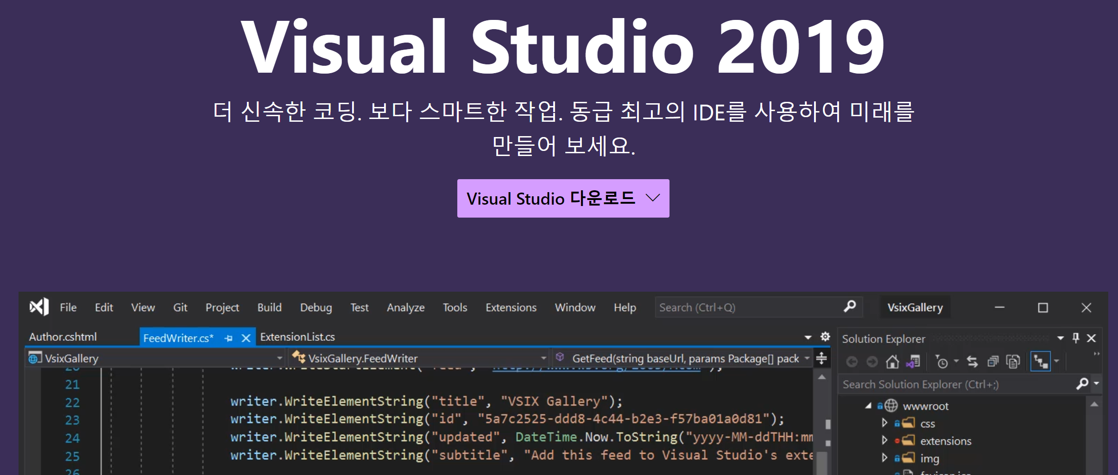Open dropdown arrow beside the tree-view button
The height and width of the screenshot is (475, 1118).
coord(1056,361)
